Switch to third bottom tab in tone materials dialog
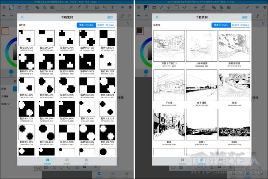The height and width of the screenshot is (179, 268). 86,161
